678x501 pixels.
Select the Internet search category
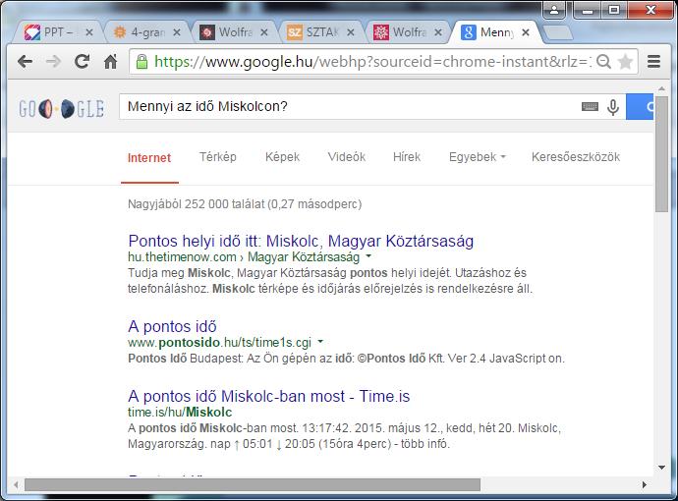[x=149, y=158]
